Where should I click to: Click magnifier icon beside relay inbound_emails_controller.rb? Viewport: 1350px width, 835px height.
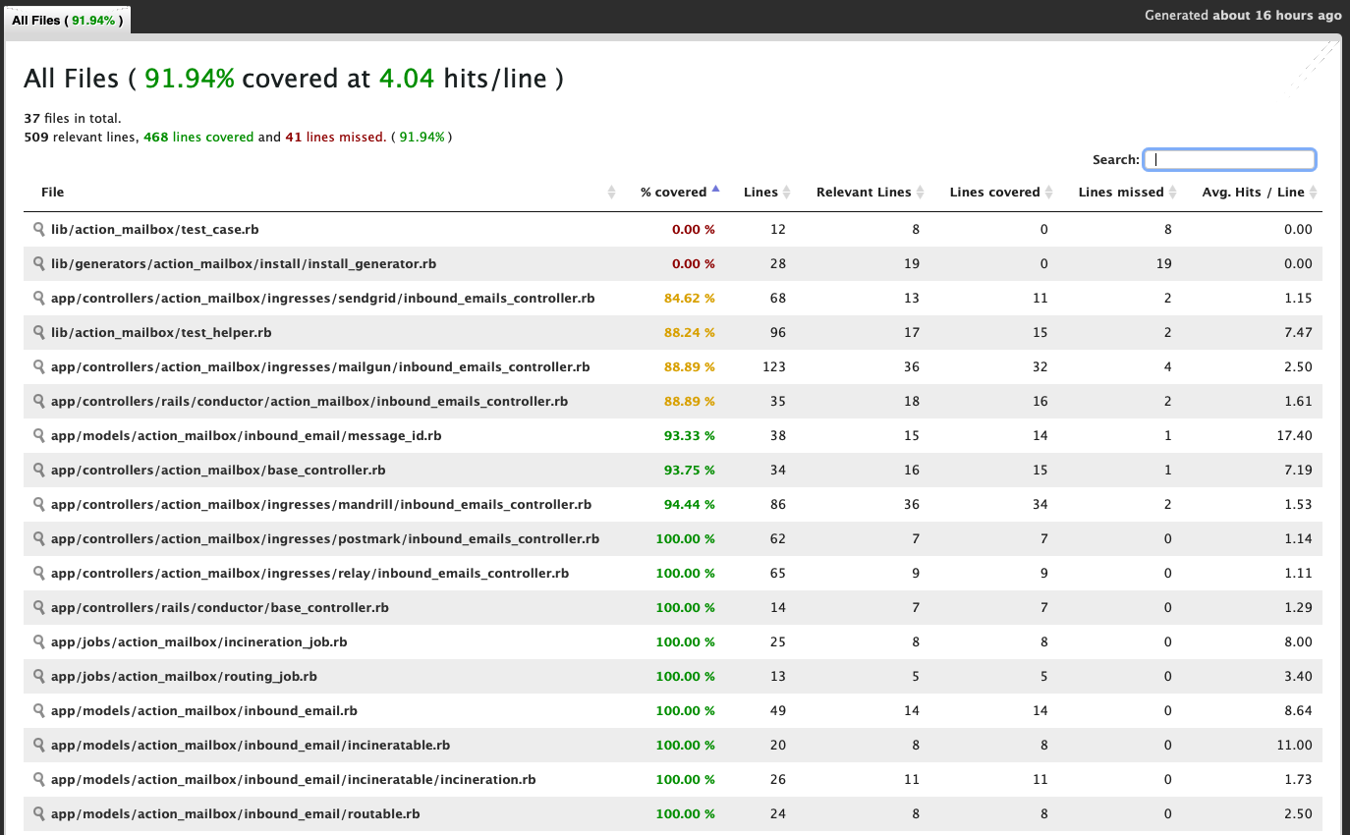(39, 573)
